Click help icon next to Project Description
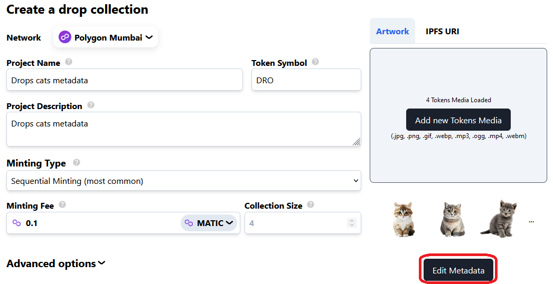 point(91,105)
